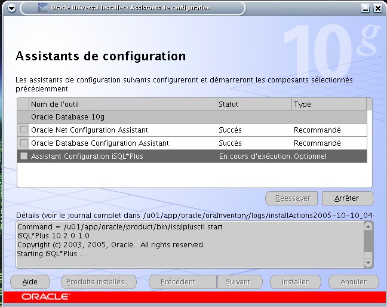Open the window menu arrow in title bar

pos(11,8)
